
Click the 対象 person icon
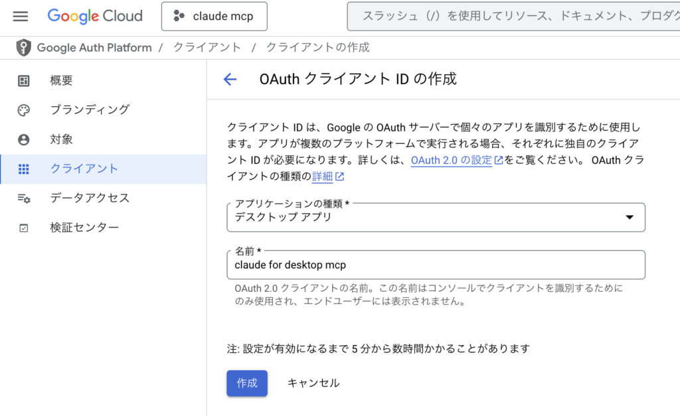[x=24, y=139]
